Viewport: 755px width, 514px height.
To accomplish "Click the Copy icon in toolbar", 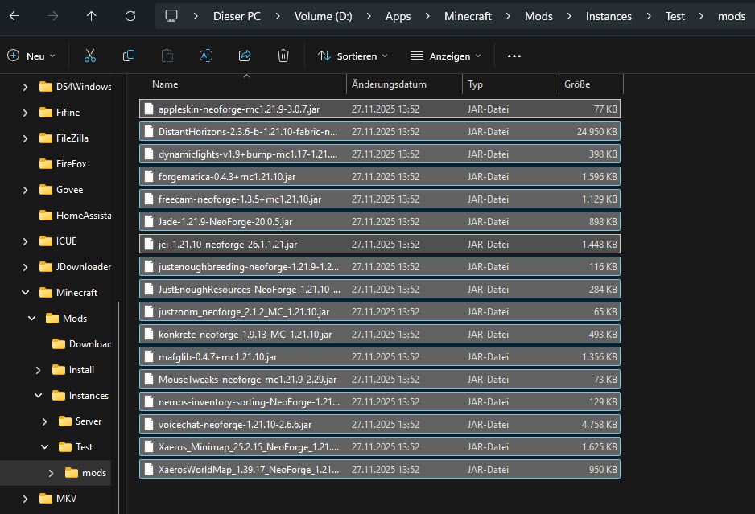I will coord(129,56).
